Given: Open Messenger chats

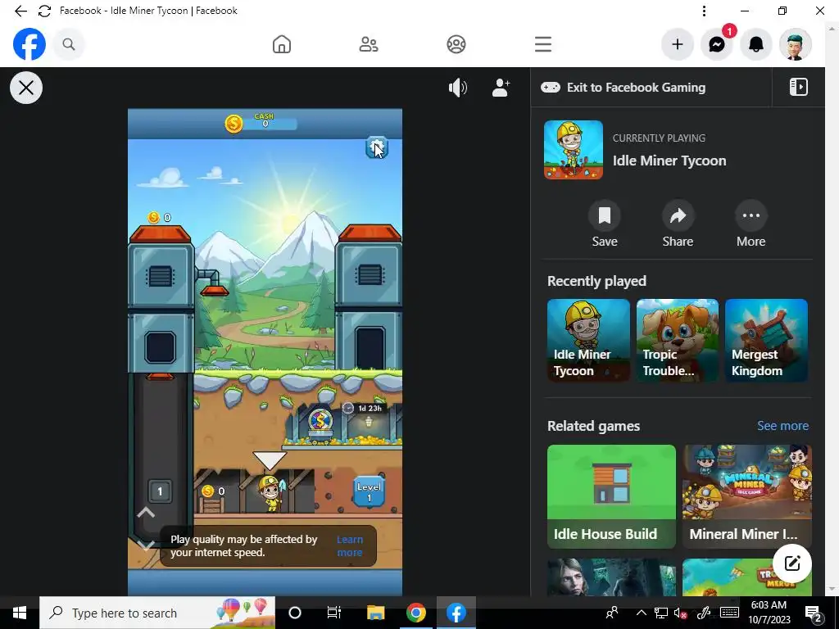Looking at the screenshot, I should [716, 44].
